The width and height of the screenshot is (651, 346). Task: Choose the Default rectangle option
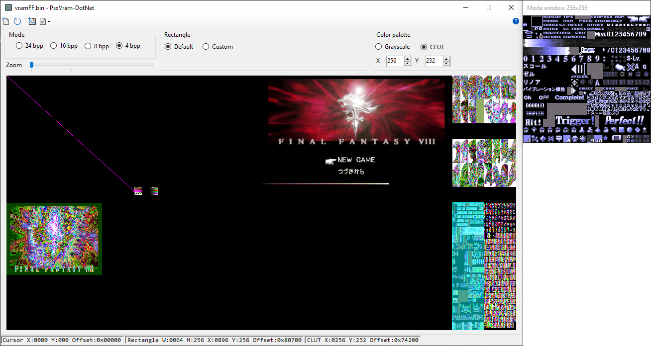(x=179, y=47)
